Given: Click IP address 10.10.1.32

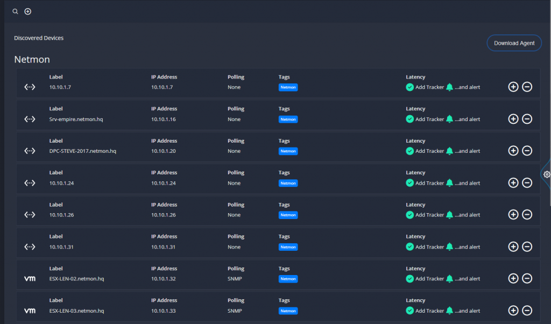Looking at the screenshot, I should (164, 279).
